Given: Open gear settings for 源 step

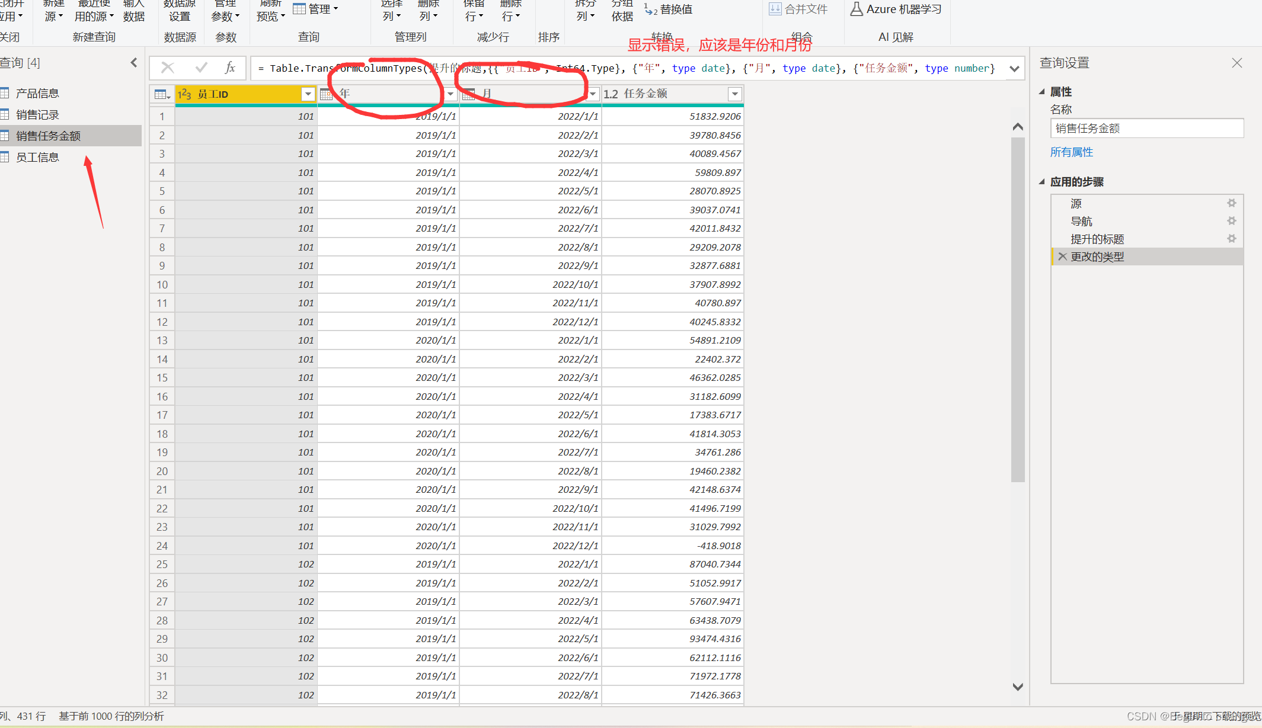Looking at the screenshot, I should (x=1231, y=203).
